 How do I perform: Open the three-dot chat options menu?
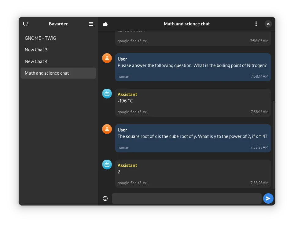(256, 24)
